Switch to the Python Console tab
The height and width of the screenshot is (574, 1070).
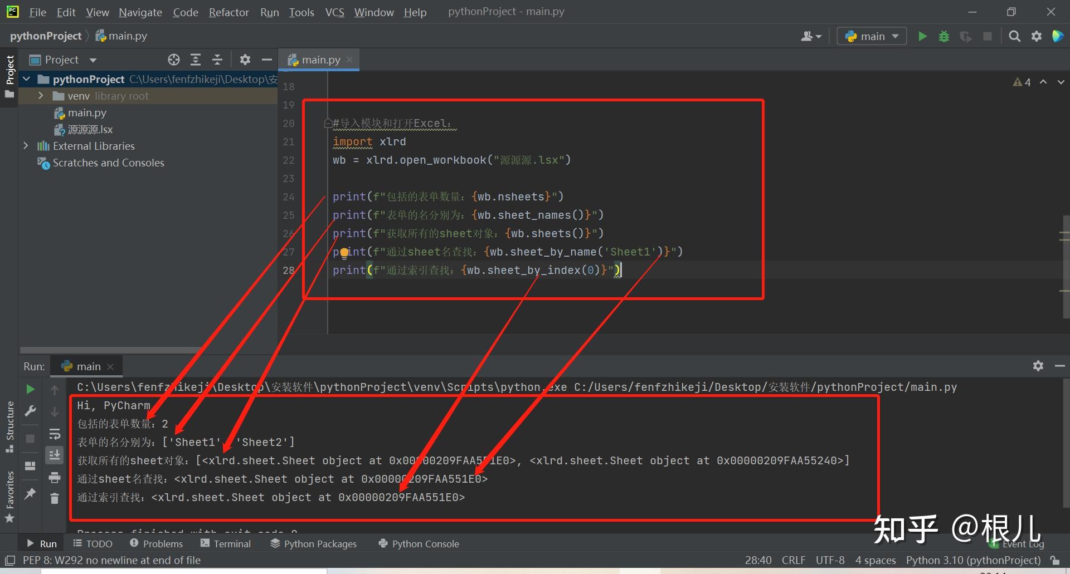coord(419,543)
